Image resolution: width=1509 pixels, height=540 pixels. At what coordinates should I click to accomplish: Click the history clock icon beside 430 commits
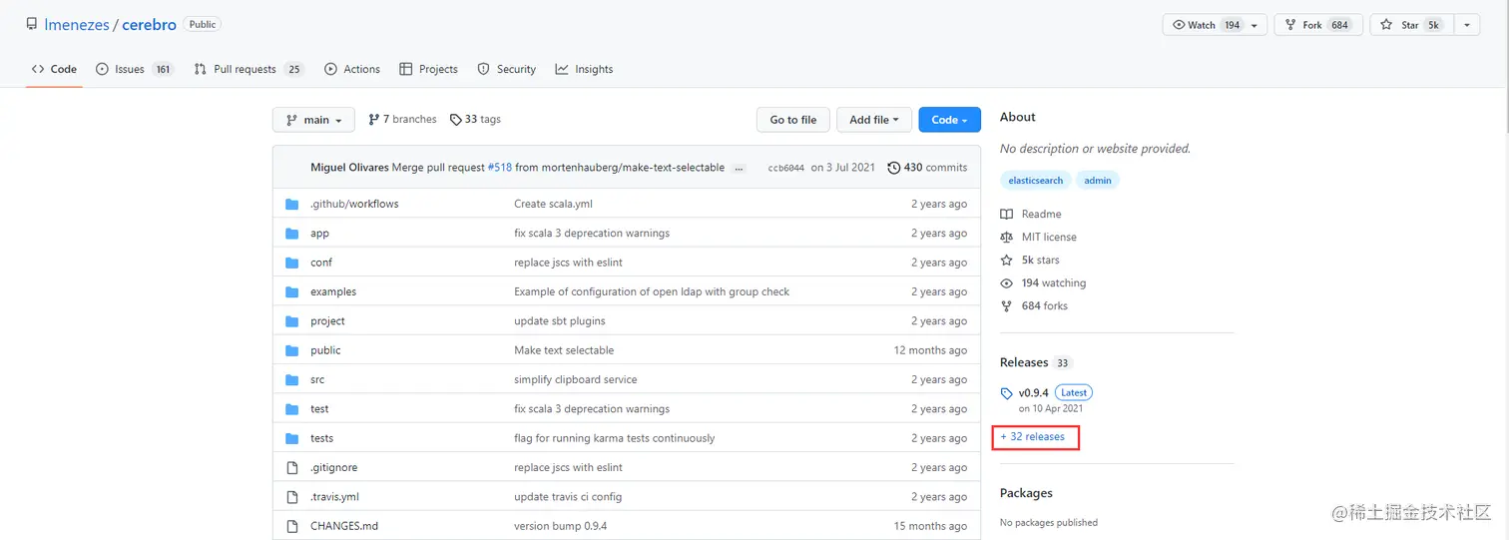click(x=893, y=168)
